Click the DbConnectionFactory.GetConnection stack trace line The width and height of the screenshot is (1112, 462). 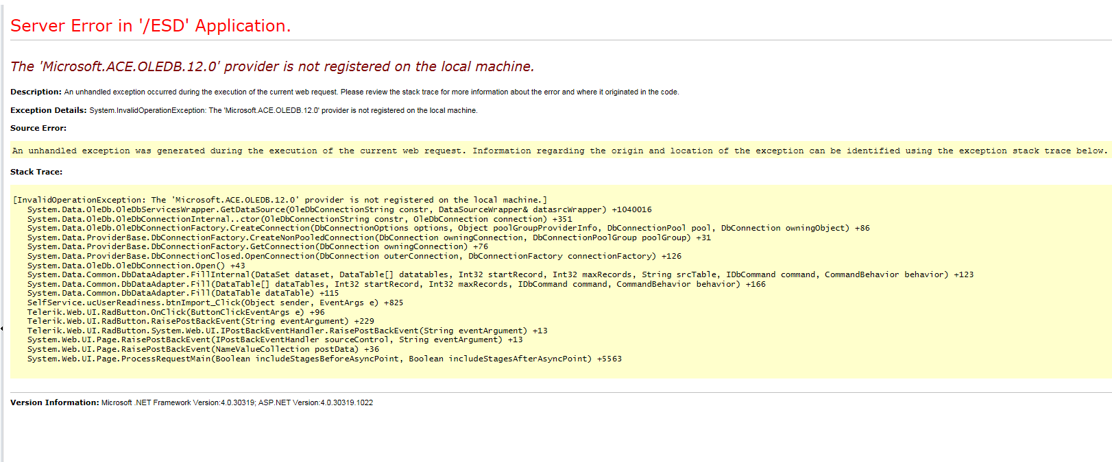coord(258,246)
